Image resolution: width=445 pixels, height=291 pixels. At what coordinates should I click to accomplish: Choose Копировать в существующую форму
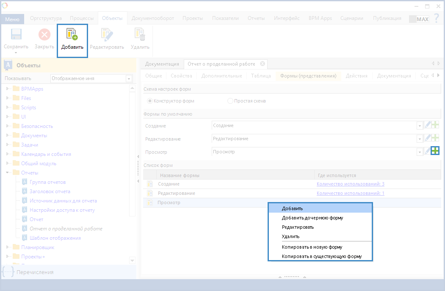tap(320, 256)
